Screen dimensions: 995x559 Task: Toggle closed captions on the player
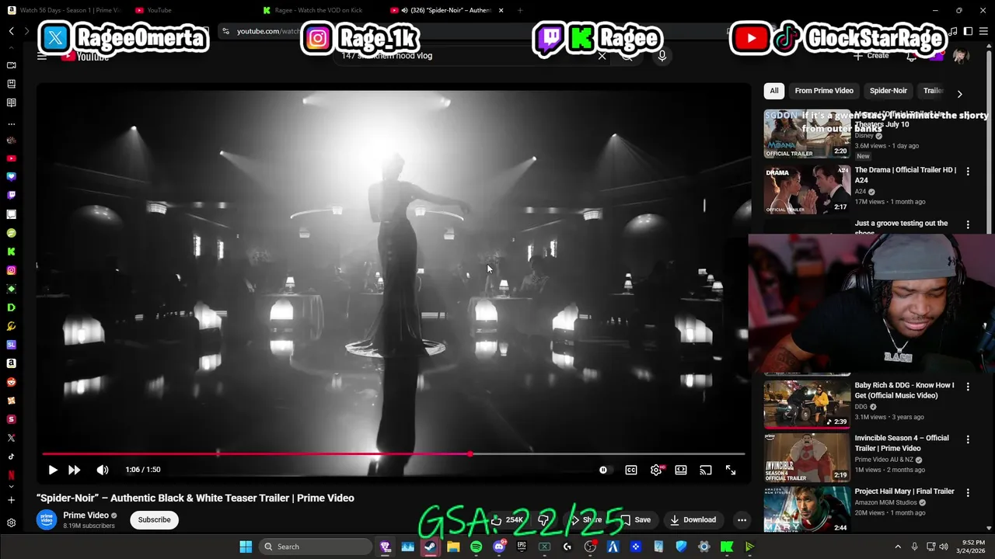[631, 470]
